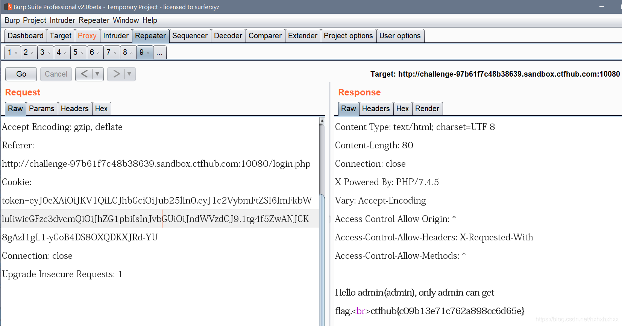Open the Repeater menu
The width and height of the screenshot is (622, 326).
(94, 20)
